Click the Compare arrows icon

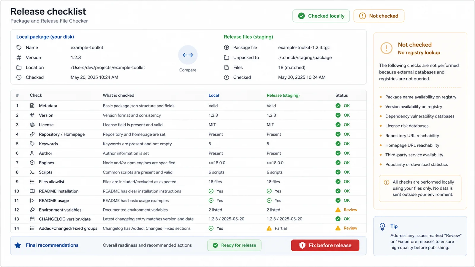pos(188,55)
